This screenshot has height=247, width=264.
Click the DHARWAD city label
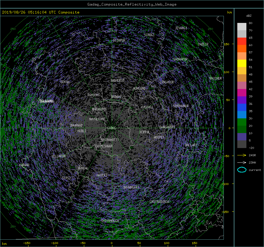[76, 125]
